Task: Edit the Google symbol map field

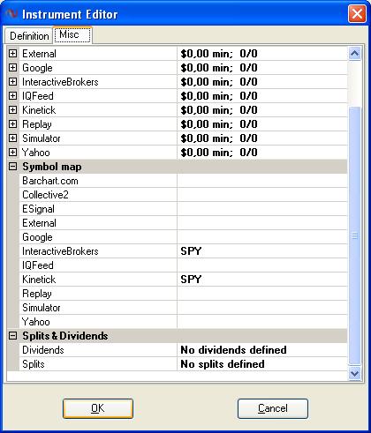Action: coord(262,237)
